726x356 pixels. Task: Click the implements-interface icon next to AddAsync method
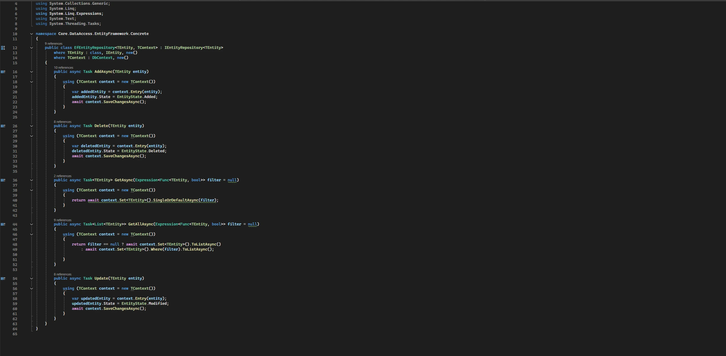[3, 72]
